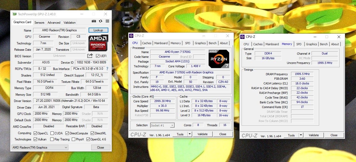Open Graphics tab in CPU-Z CPU window

(200, 43)
